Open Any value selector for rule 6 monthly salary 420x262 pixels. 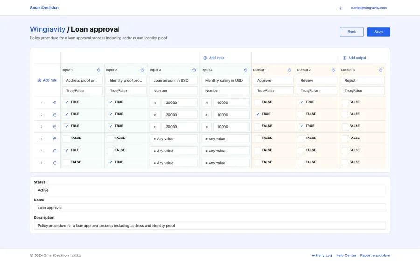tap(225, 163)
